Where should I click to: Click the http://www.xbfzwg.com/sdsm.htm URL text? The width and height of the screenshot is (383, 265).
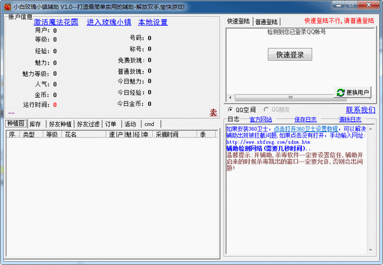point(268,142)
